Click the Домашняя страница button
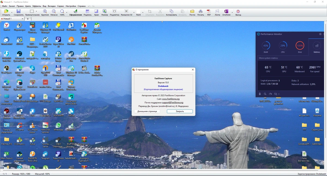Viewport: 327px width, 176px height. click(147, 111)
